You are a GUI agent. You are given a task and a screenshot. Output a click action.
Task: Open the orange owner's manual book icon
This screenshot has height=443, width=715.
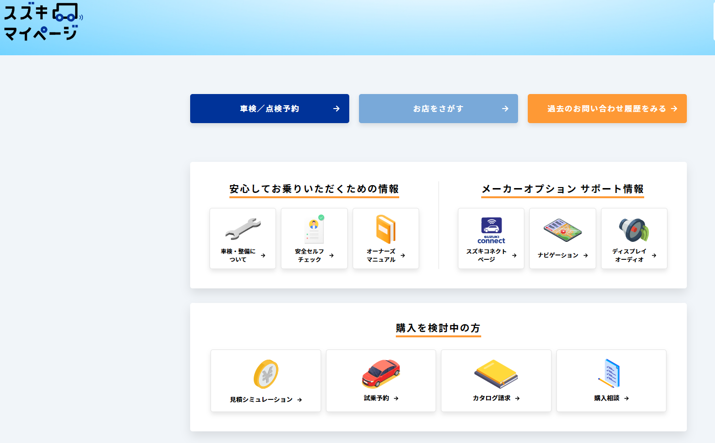tap(386, 229)
